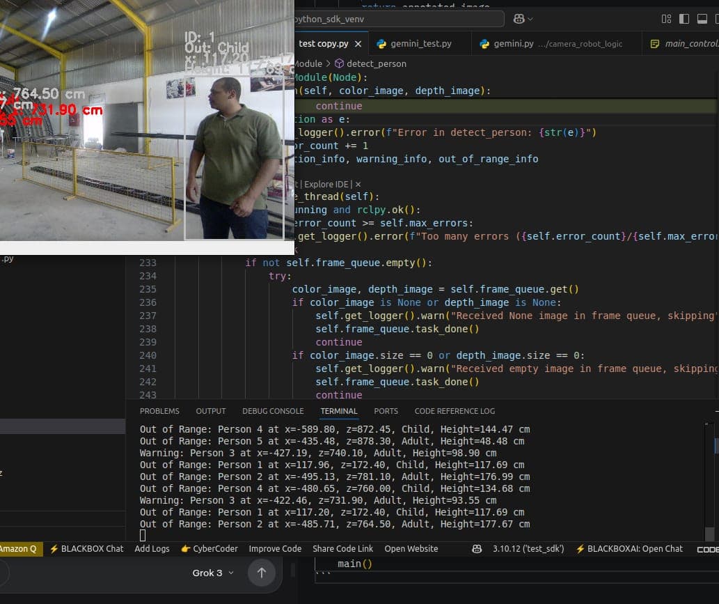This screenshot has height=604, width=719.
Task: Click BLACKBOXAI: Open Chat in status bar
Action: (x=629, y=549)
